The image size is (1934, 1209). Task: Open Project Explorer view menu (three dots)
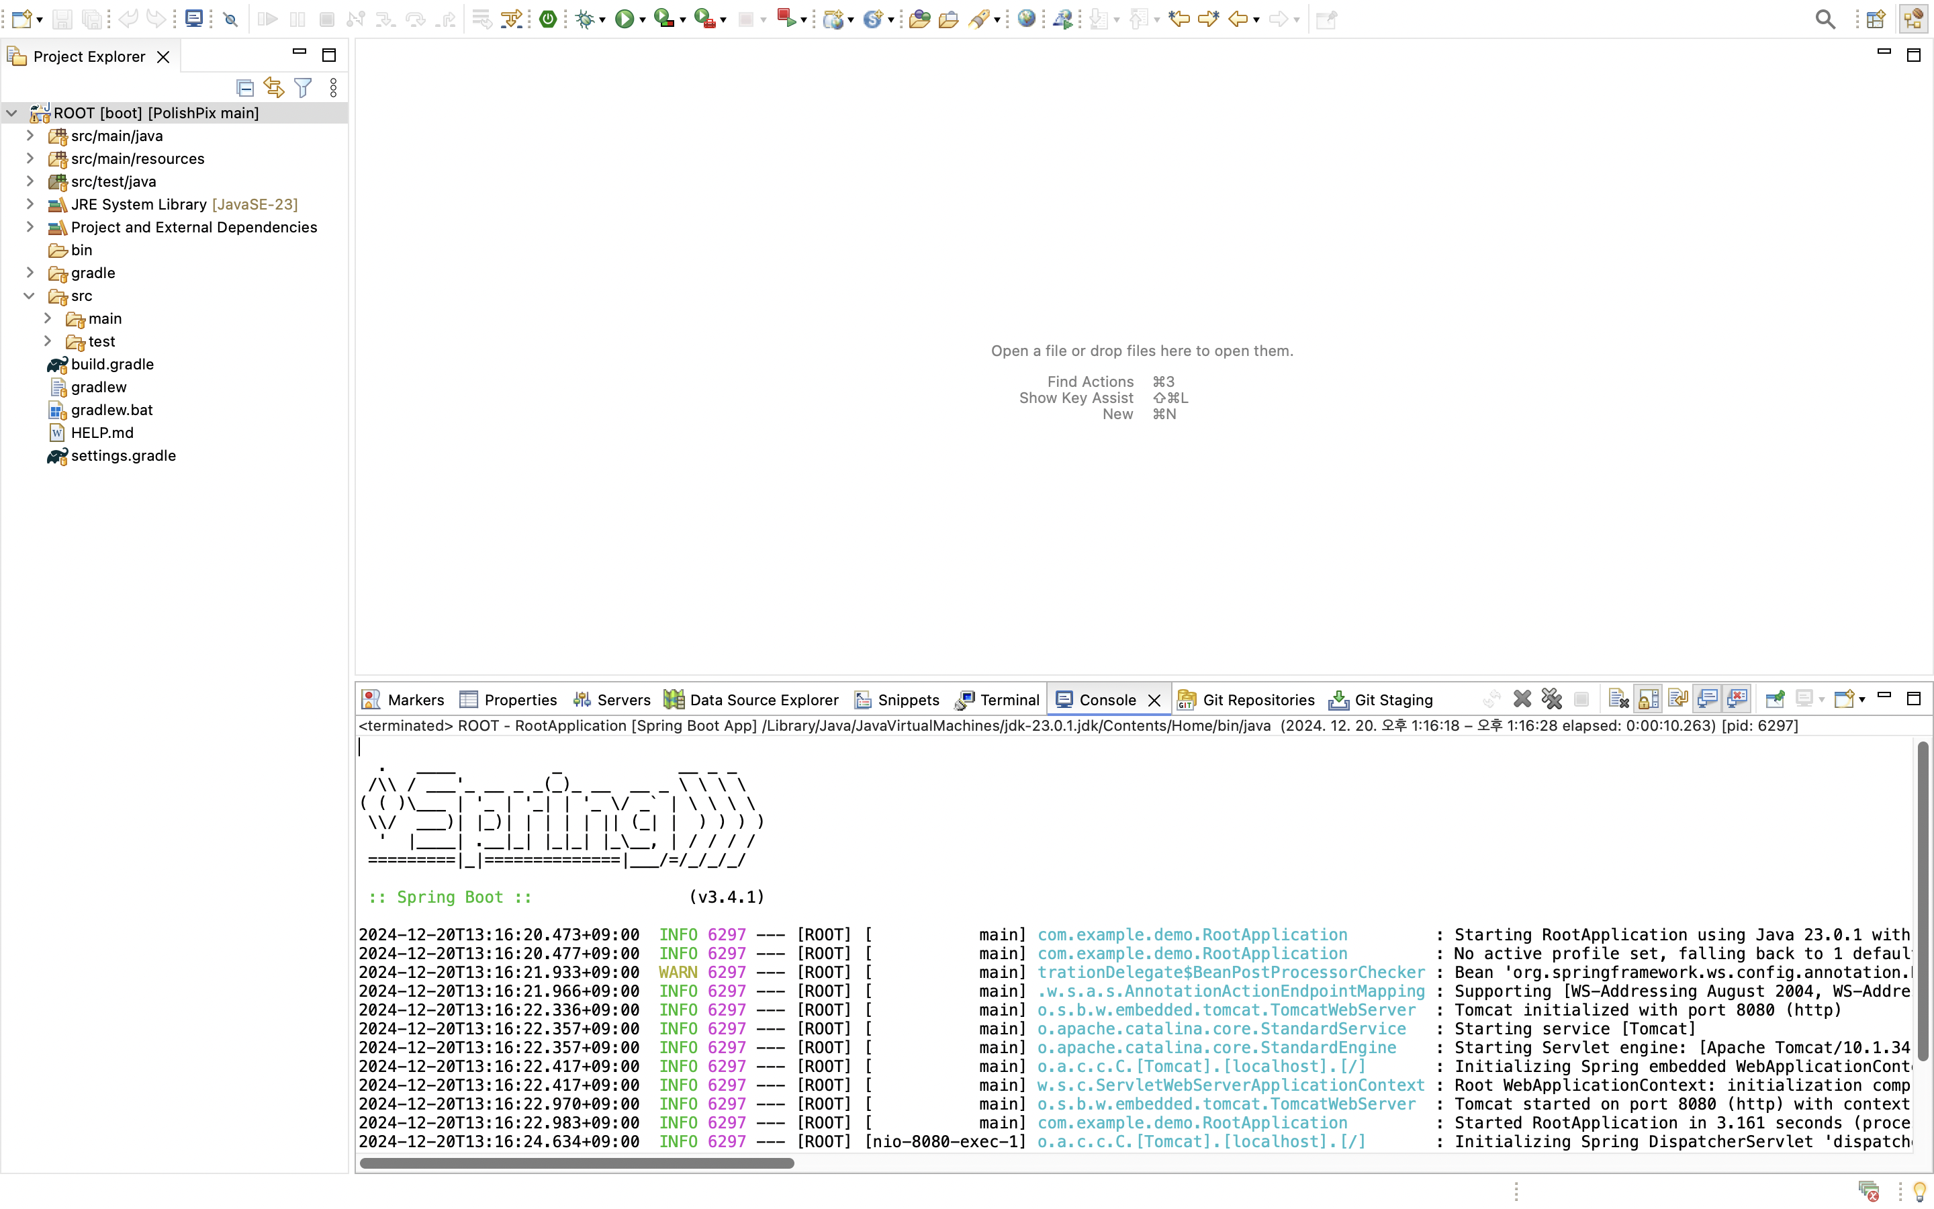333,87
